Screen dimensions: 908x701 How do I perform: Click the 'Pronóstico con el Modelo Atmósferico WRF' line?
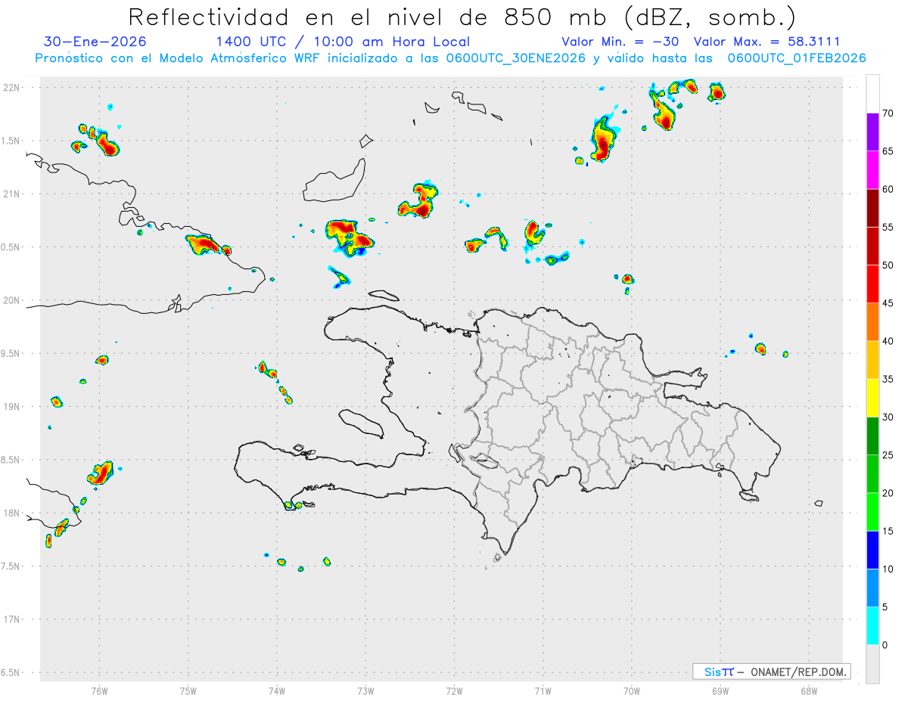coord(450,58)
